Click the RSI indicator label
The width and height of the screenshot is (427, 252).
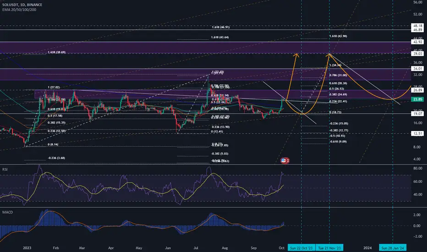[5, 170]
